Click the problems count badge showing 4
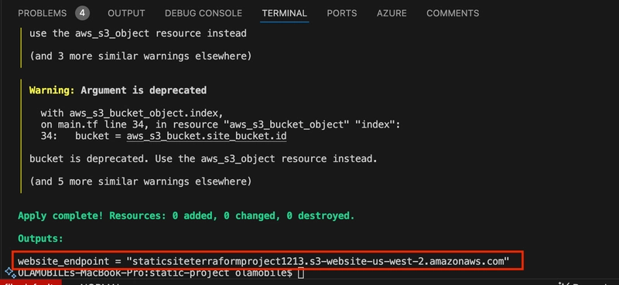The width and height of the screenshot is (619, 285). (x=82, y=13)
